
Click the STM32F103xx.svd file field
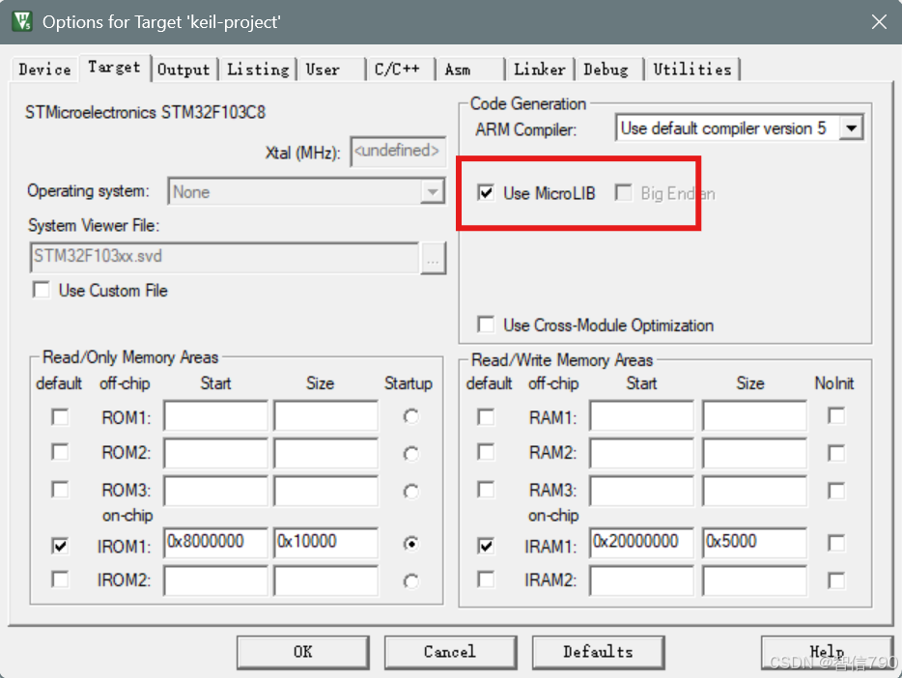(x=224, y=257)
